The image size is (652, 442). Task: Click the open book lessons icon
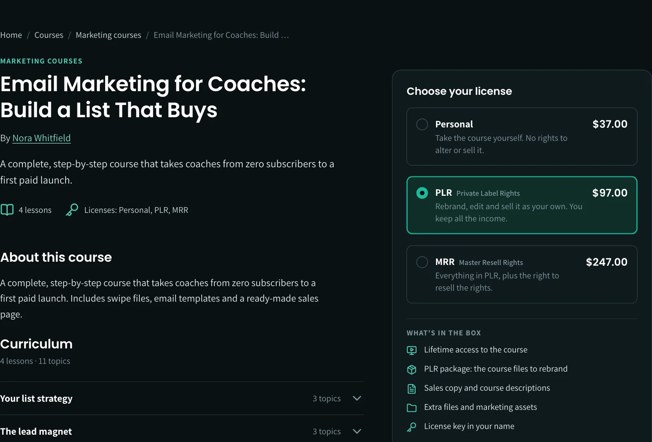7,210
